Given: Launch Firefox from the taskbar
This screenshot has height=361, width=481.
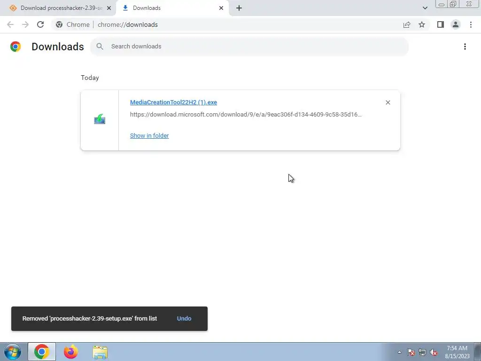Looking at the screenshot, I should pyautogui.click(x=71, y=352).
